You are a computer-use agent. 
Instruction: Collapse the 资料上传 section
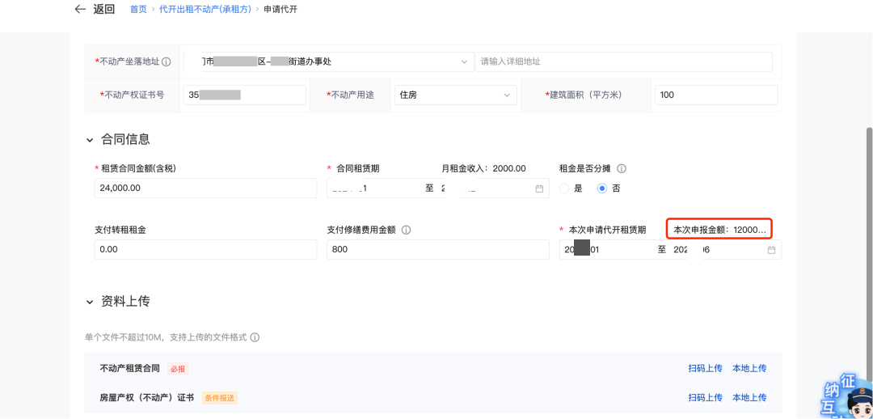pyautogui.click(x=90, y=302)
